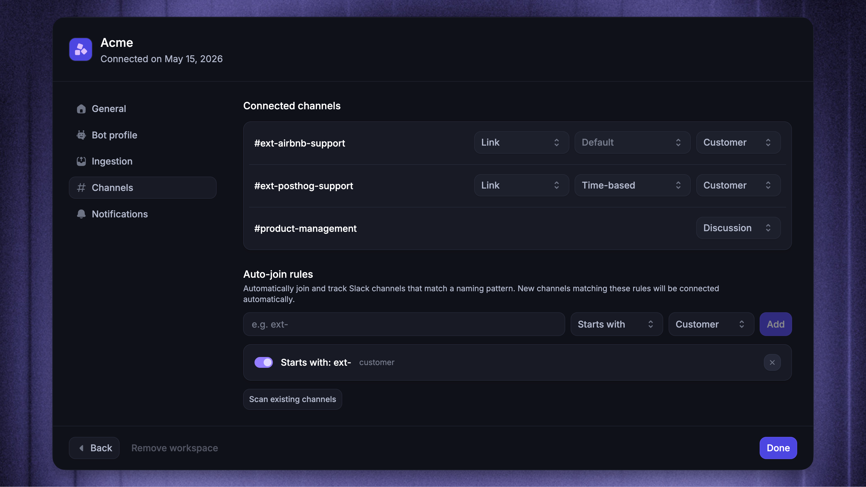Screen dimensions: 866x487
Task: Open the Bot profile section
Action: [142, 135]
